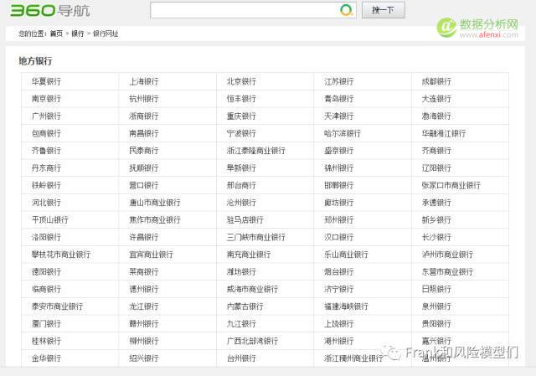This screenshot has width=536, height=376.
Task: Click the 搜一下 search button
Action: coord(384,10)
